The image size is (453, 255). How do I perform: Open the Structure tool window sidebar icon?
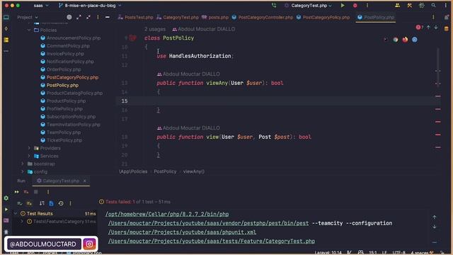click(6, 40)
